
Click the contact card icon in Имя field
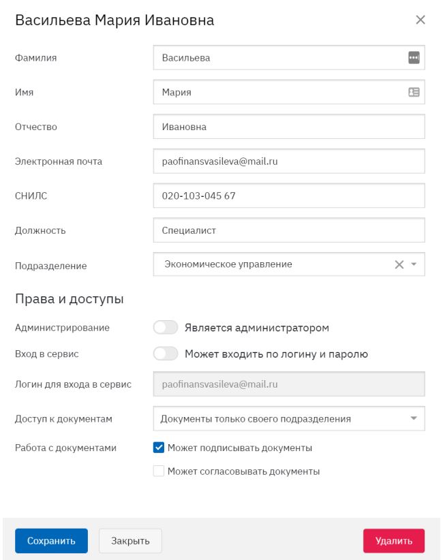coord(414,92)
